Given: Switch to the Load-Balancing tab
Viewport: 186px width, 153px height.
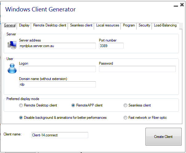Looking at the screenshot, I should 165,25.
